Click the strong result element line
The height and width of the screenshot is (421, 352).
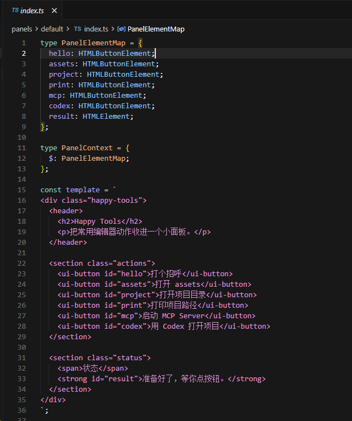[161, 379]
